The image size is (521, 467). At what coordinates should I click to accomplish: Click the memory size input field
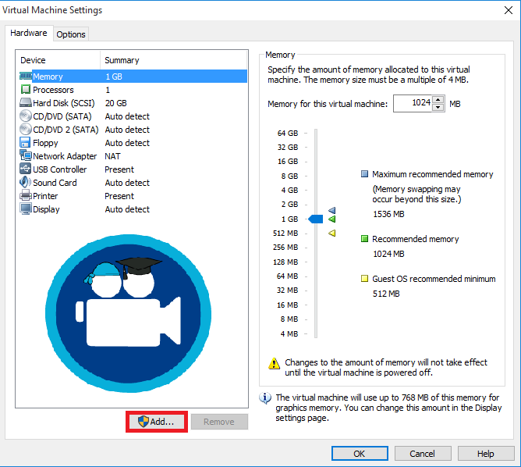[x=413, y=103]
